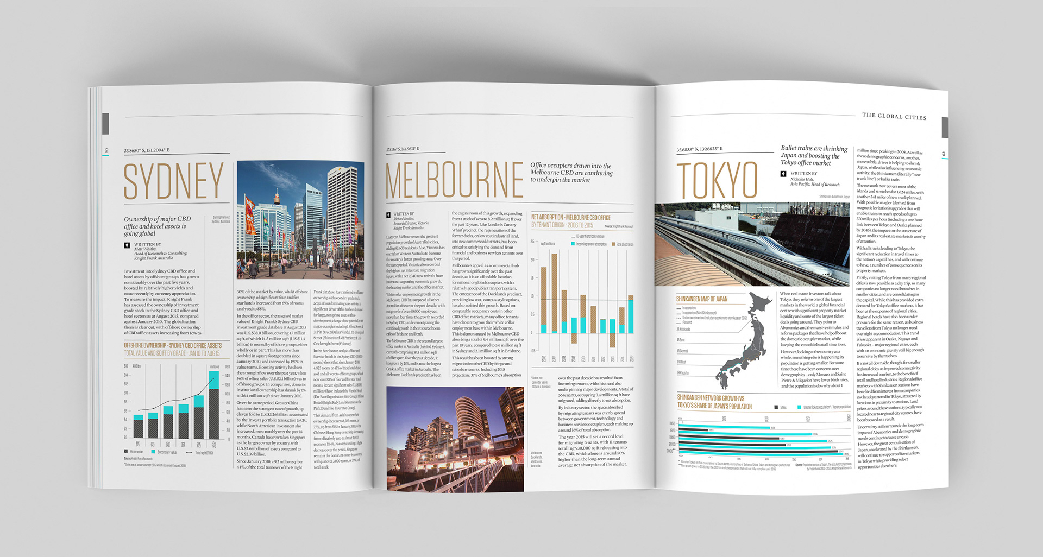Click coordinates '35.6833° N, 139.6833° E'

pyautogui.click(x=700, y=149)
